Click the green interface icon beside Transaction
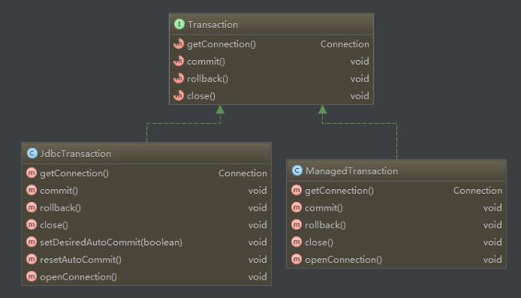521x298 pixels. point(179,24)
